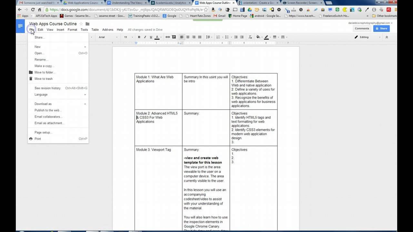Viewport: 413px width, 232px height.
Task: Open the Chrome hamburger menu icon
Action: tap(396, 9)
